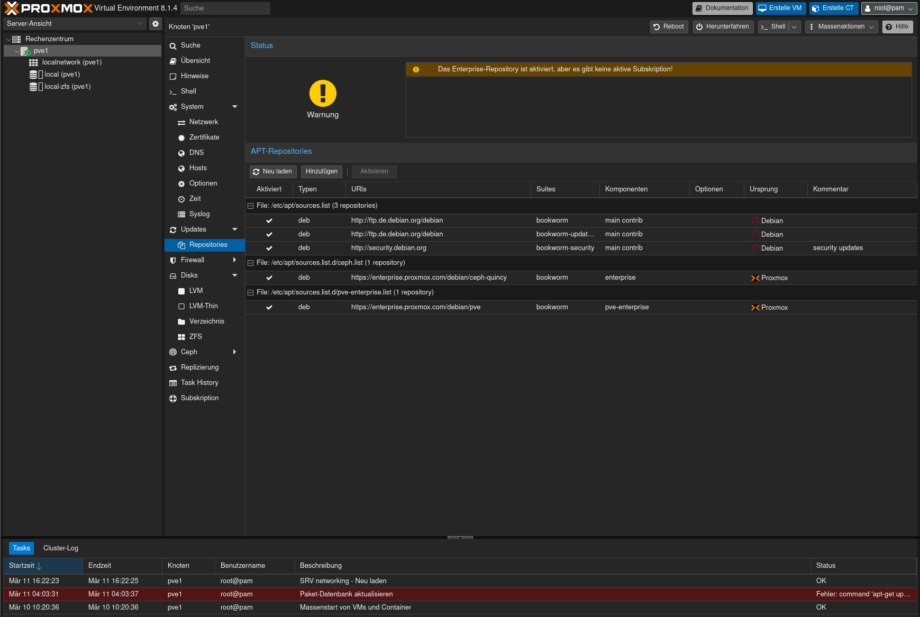This screenshot has width=920, height=617.
Task: Click the yellow Warnung status icon
Action: pyautogui.click(x=323, y=94)
